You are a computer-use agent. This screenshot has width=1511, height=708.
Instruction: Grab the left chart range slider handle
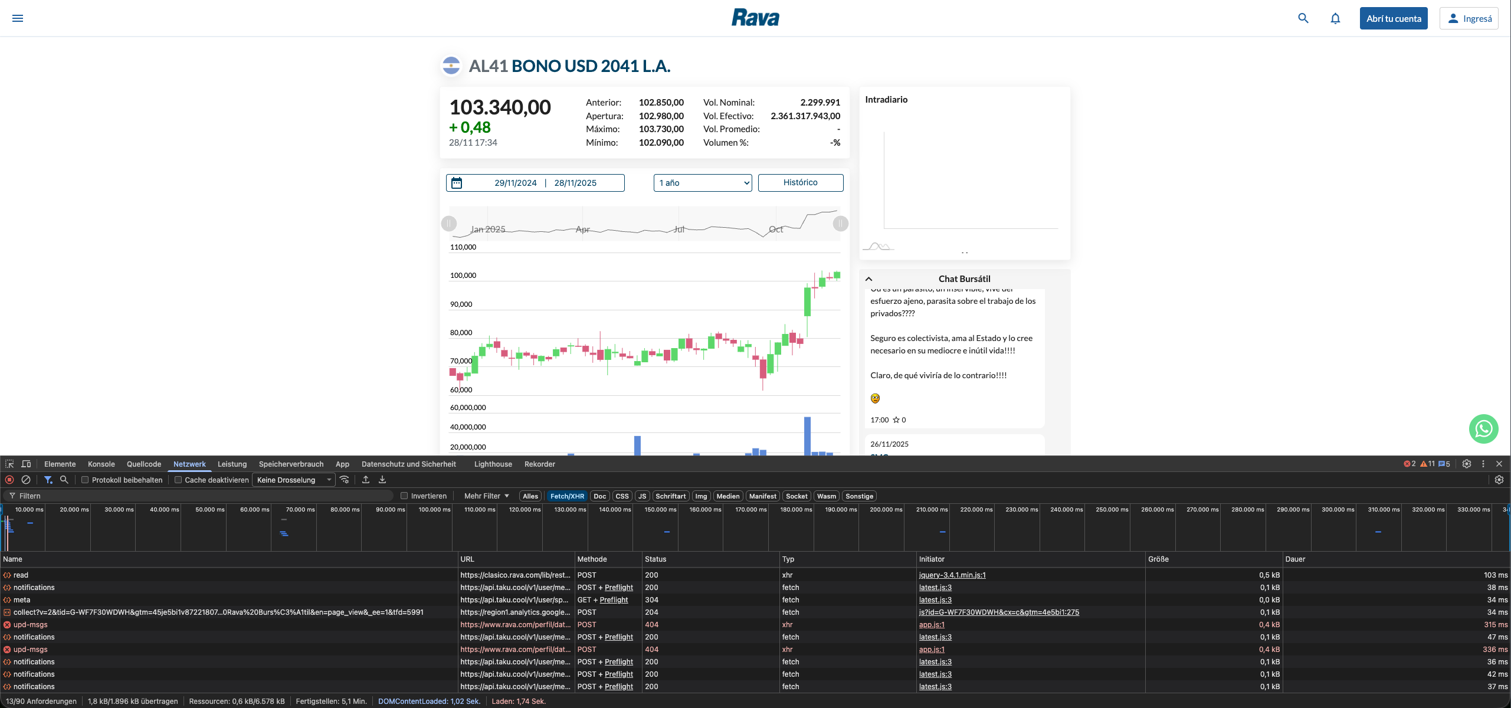(x=449, y=224)
